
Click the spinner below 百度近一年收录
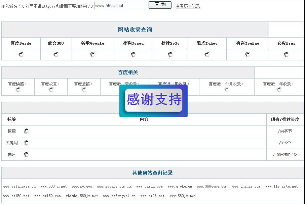tap(279, 90)
